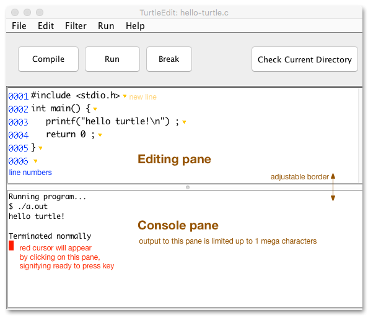Click the '#include <stdio.h>' code line
This screenshot has height=316, width=368.
(76, 95)
